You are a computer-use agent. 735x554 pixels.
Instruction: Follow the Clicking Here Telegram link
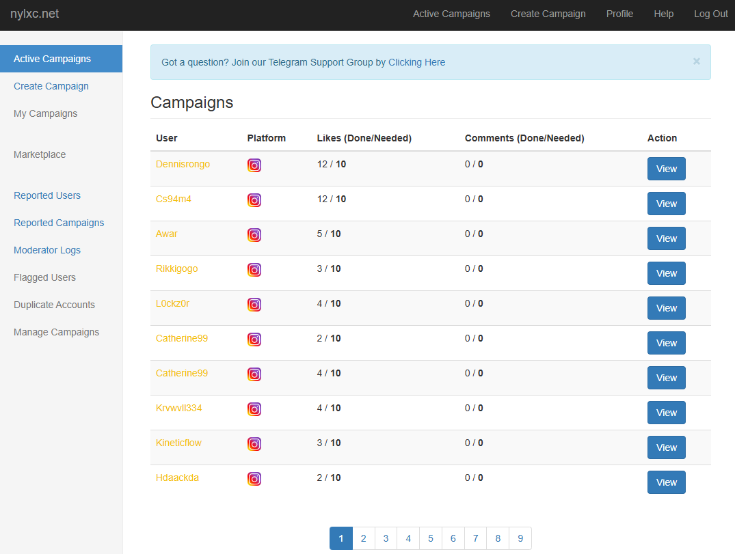[x=416, y=62]
